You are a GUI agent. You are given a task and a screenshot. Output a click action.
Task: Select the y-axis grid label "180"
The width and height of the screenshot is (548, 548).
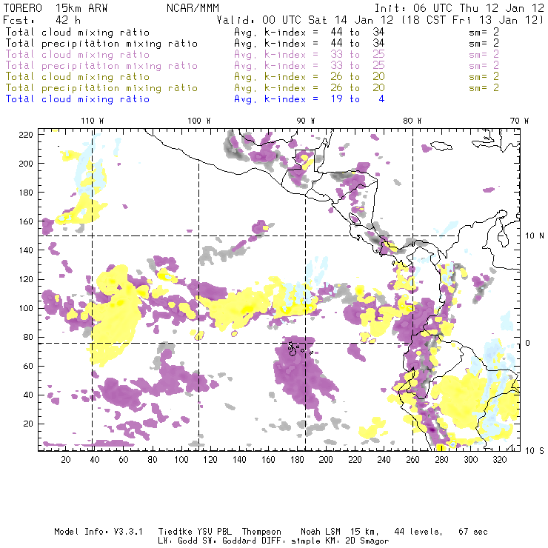(x=26, y=193)
